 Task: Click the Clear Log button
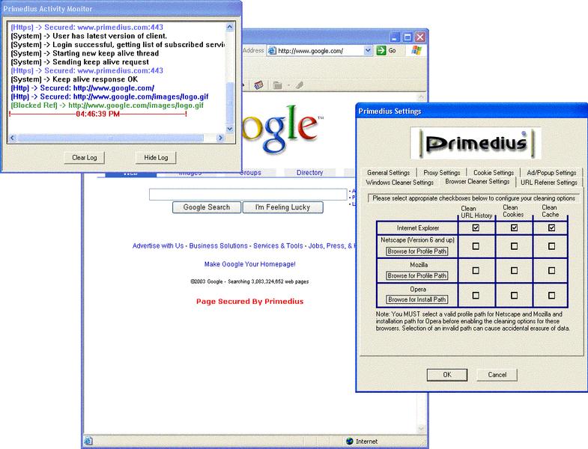click(x=85, y=158)
